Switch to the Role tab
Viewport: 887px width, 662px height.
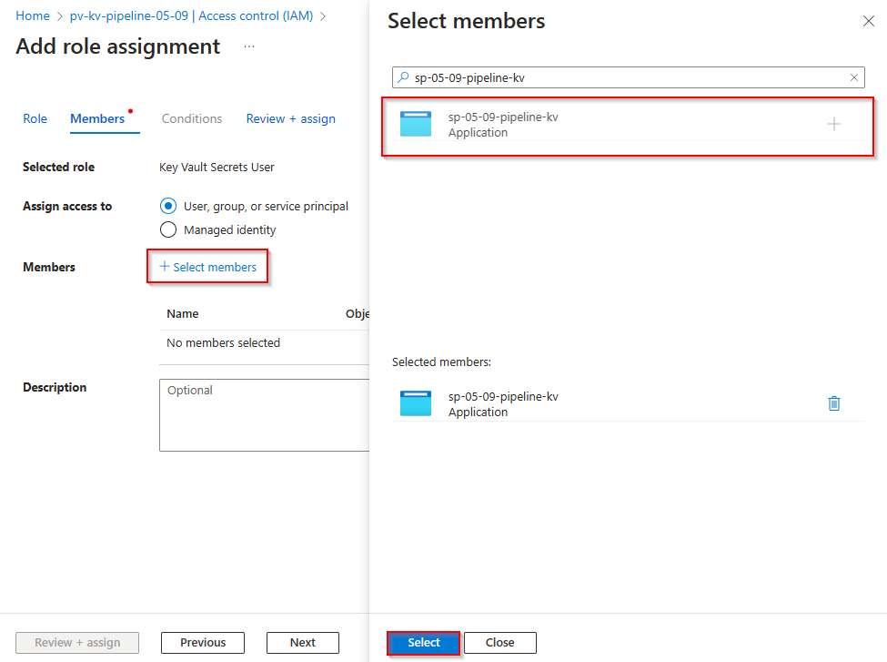[35, 118]
